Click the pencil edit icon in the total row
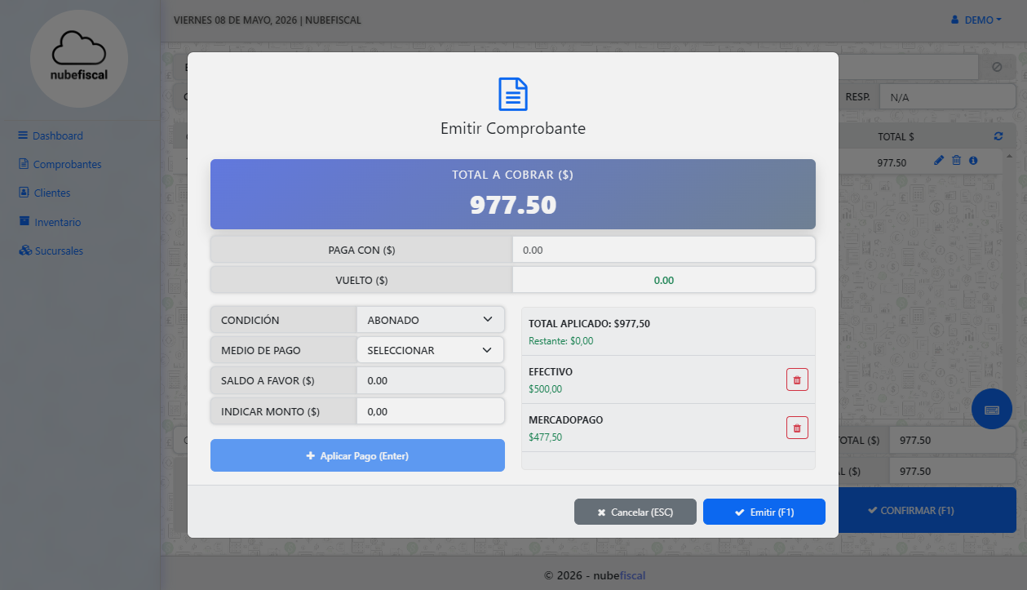This screenshot has height=590, width=1027. click(x=939, y=161)
